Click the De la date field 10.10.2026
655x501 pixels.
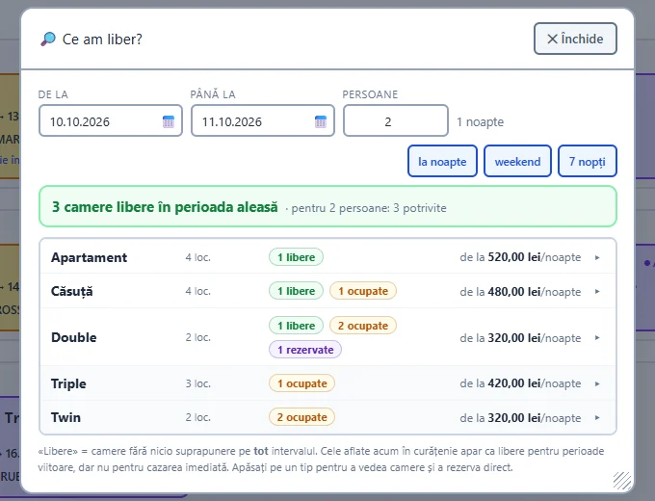[111, 120]
